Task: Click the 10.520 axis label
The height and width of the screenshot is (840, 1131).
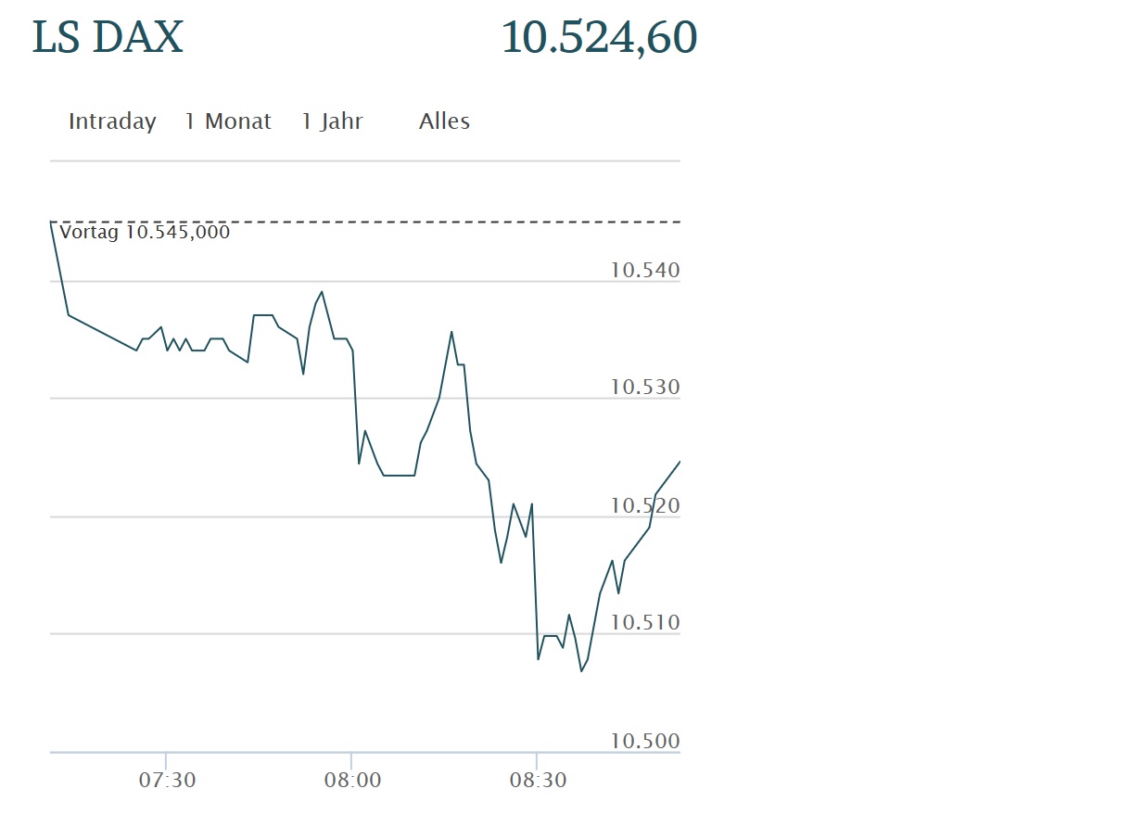Action: tap(643, 504)
